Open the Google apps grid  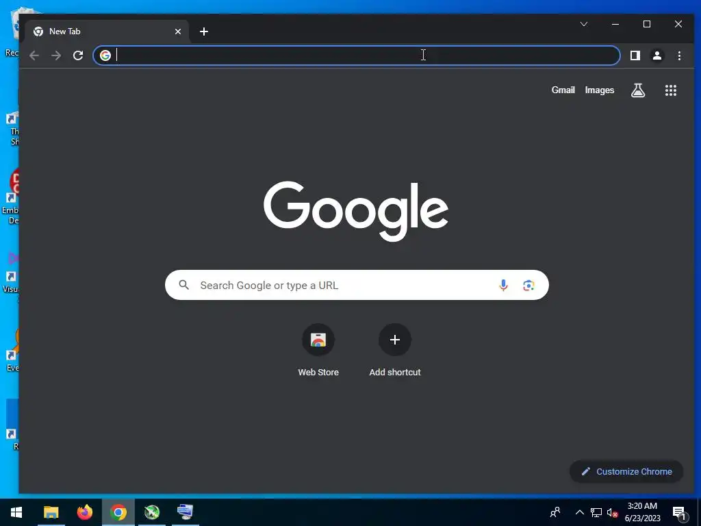pyautogui.click(x=671, y=90)
